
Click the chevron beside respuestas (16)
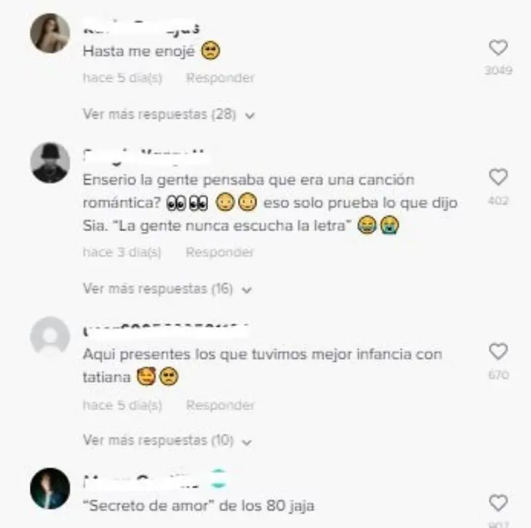[x=247, y=290]
